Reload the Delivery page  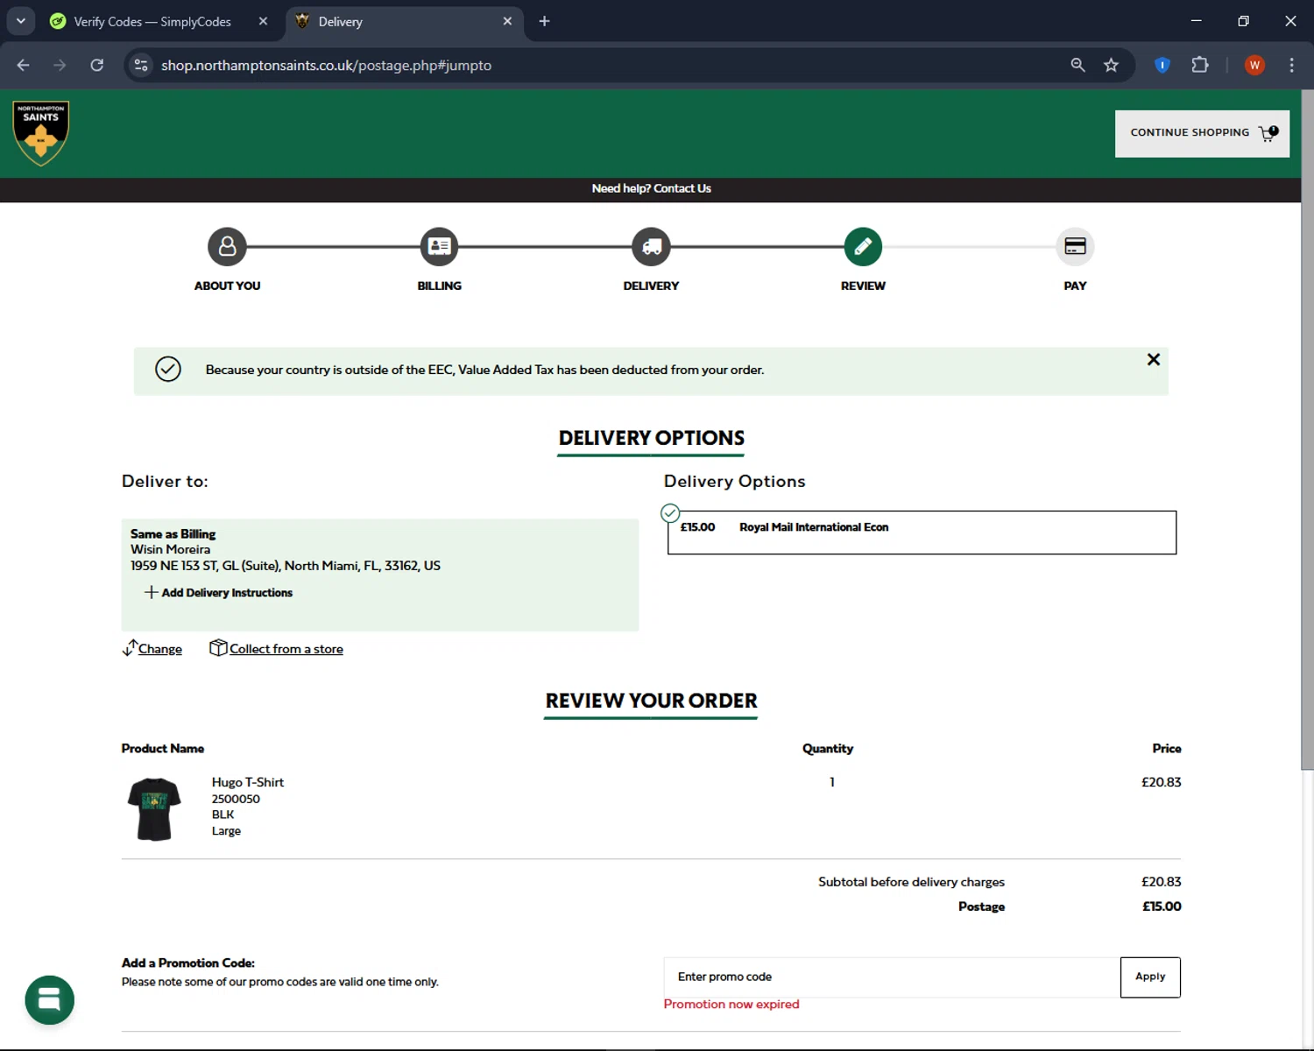tap(97, 65)
